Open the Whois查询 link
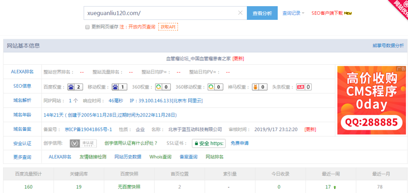Viewport: 408px width, 193px height. pyautogui.click(x=160, y=157)
